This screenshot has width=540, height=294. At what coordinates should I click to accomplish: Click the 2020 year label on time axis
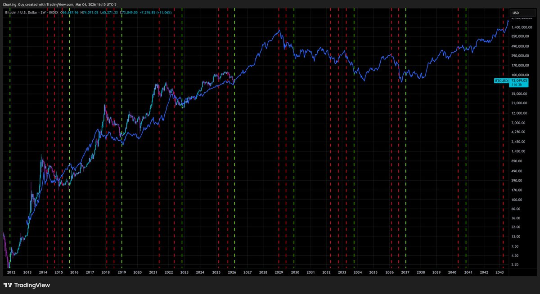[x=137, y=272]
